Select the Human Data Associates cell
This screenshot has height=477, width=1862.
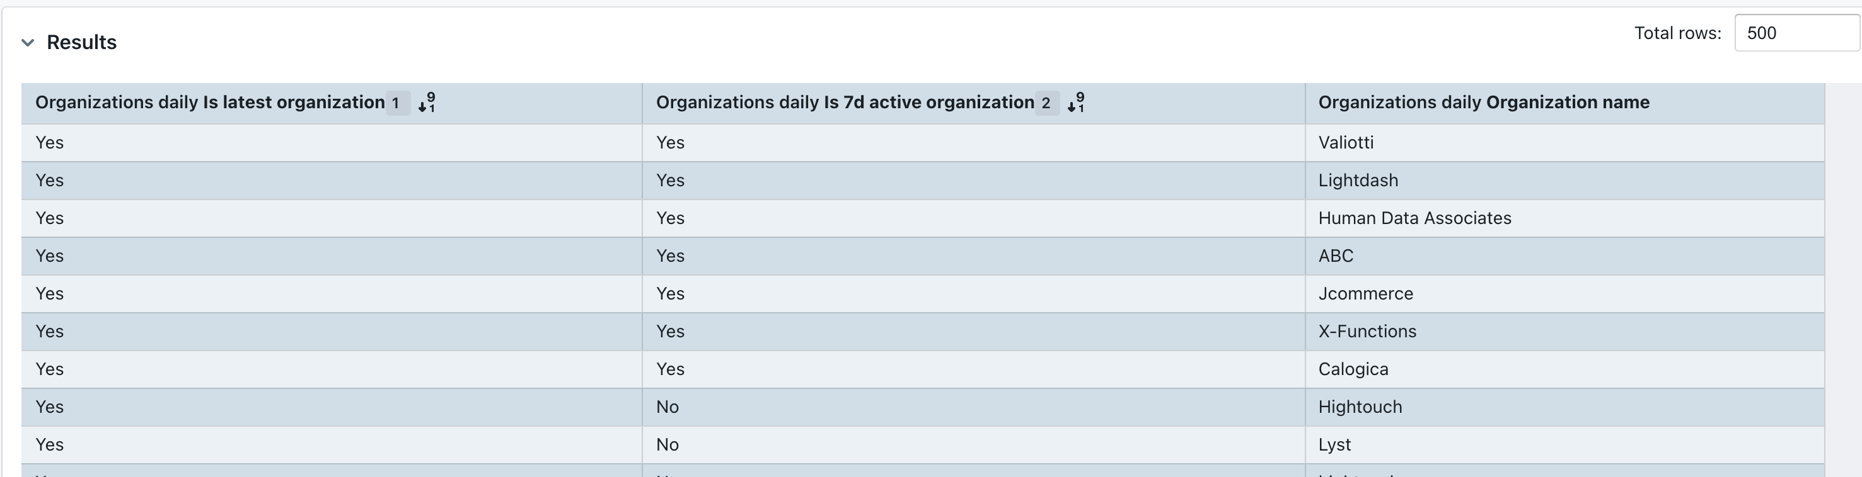[x=1414, y=218]
